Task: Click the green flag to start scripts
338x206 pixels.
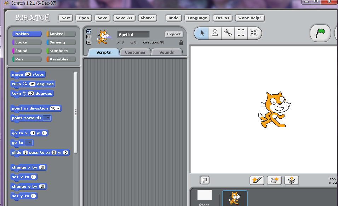Action: point(320,33)
